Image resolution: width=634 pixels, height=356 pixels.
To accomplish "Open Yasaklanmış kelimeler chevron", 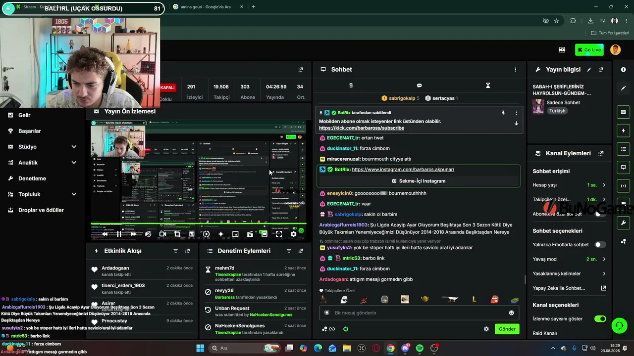I will [604, 273].
